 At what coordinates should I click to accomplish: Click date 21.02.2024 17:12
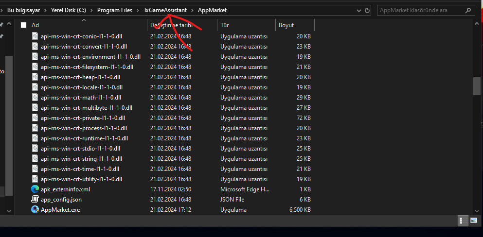click(x=171, y=210)
